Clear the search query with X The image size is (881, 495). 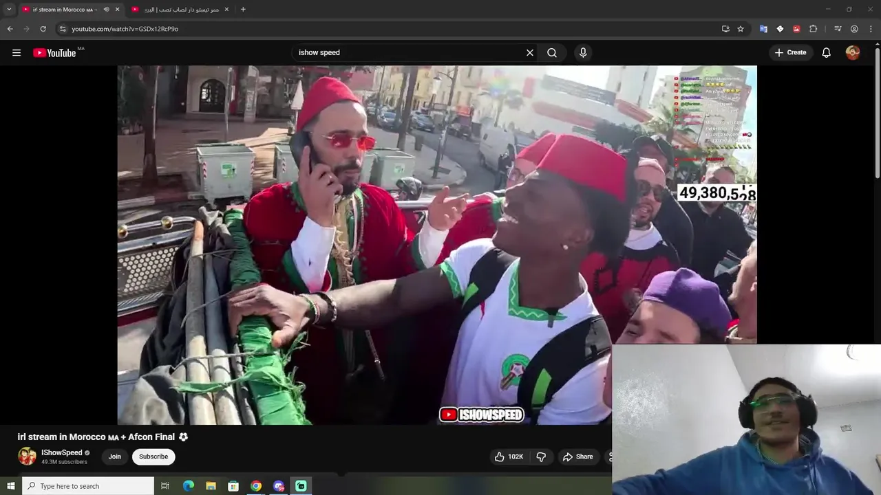point(530,53)
